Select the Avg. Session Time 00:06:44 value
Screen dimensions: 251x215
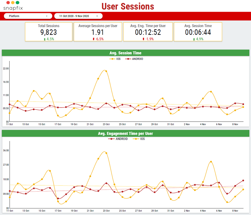point(198,32)
